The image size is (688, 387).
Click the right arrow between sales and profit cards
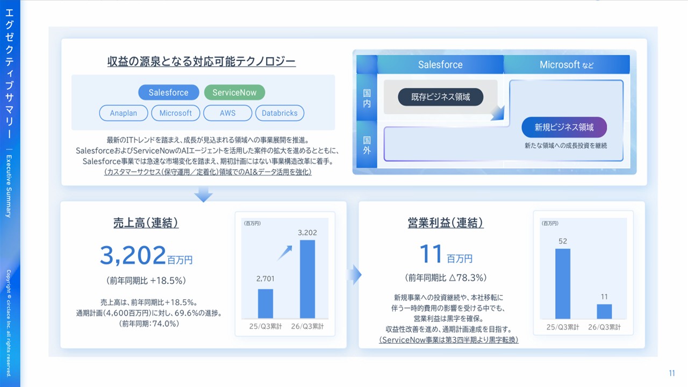pyautogui.click(x=354, y=275)
